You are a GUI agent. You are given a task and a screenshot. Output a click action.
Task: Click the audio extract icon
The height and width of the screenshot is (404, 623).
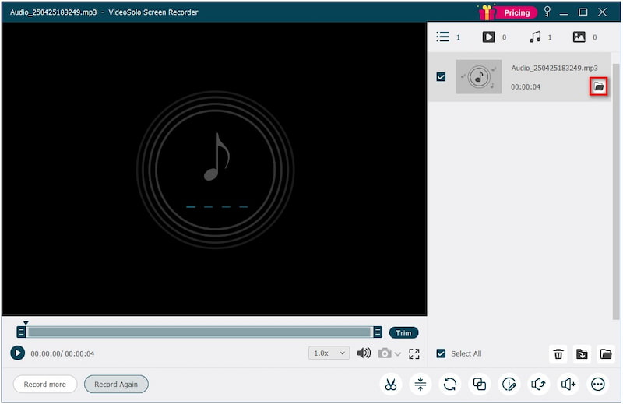click(539, 384)
